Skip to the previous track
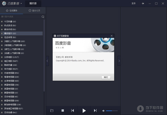This screenshot has width=167, height=115. (x=73, y=111)
